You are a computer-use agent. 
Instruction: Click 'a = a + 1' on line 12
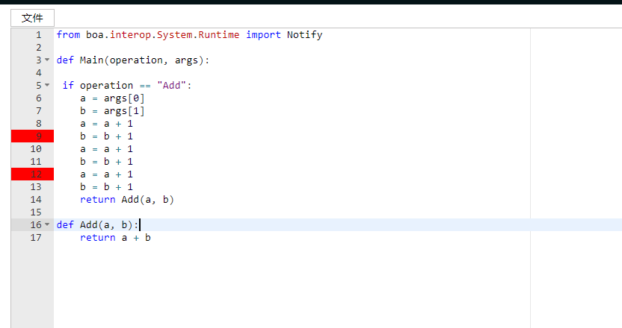pyautogui.click(x=106, y=174)
